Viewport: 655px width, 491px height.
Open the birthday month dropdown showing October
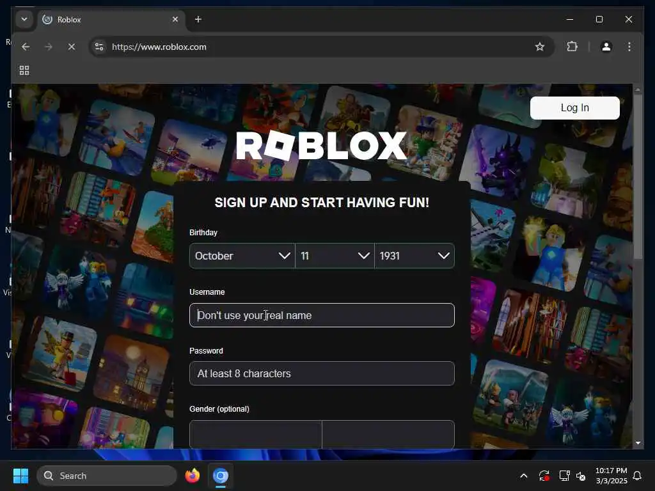[x=242, y=256]
